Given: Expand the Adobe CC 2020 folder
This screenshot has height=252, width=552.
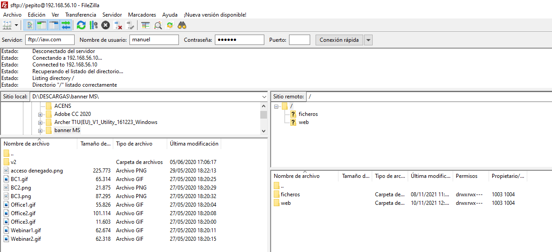Looking at the screenshot, I should [x=40, y=114].
